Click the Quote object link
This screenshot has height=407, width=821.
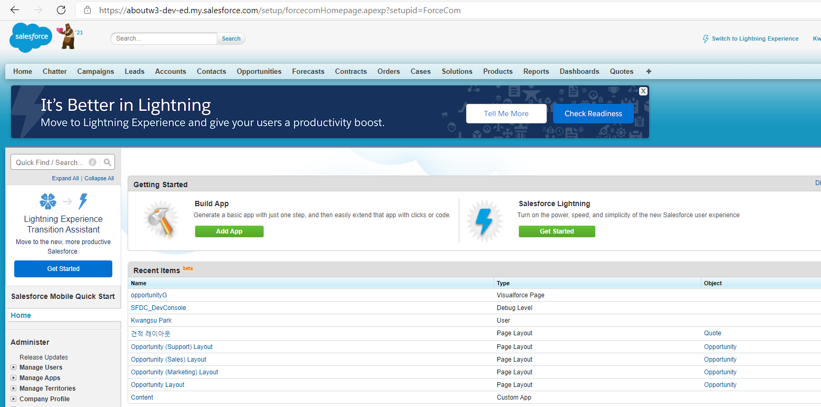(x=712, y=333)
